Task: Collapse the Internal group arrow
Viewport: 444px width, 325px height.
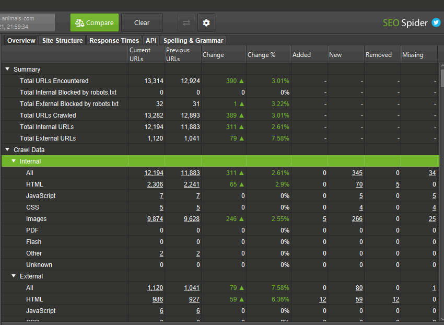Action: (14, 161)
